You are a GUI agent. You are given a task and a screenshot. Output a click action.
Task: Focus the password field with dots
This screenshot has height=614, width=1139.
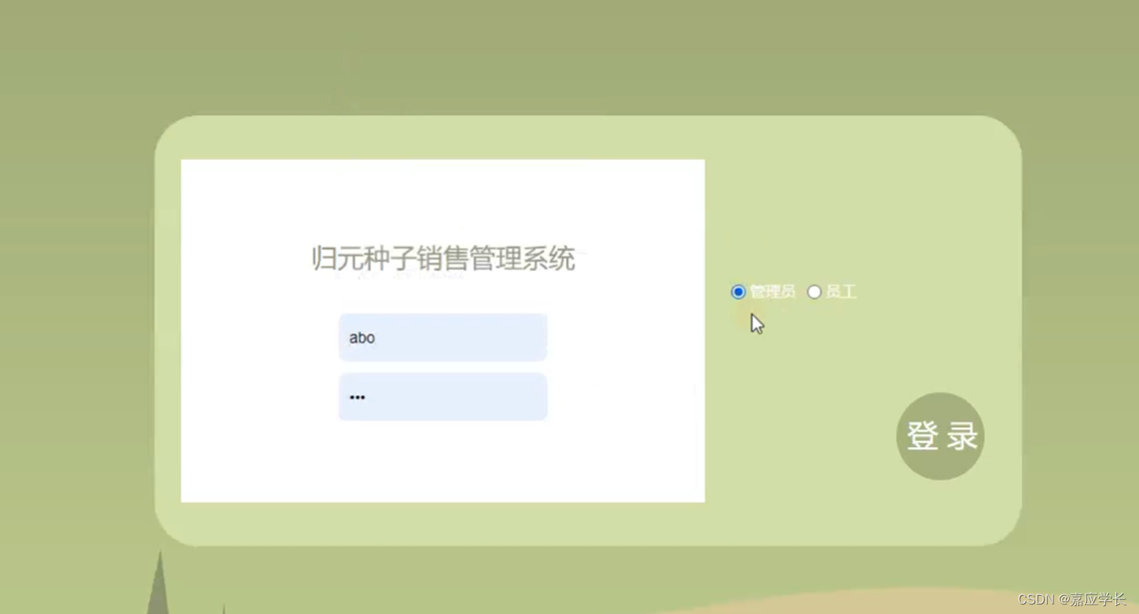[x=443, y=397]
